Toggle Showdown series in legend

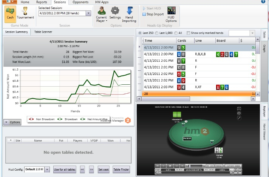67,119
